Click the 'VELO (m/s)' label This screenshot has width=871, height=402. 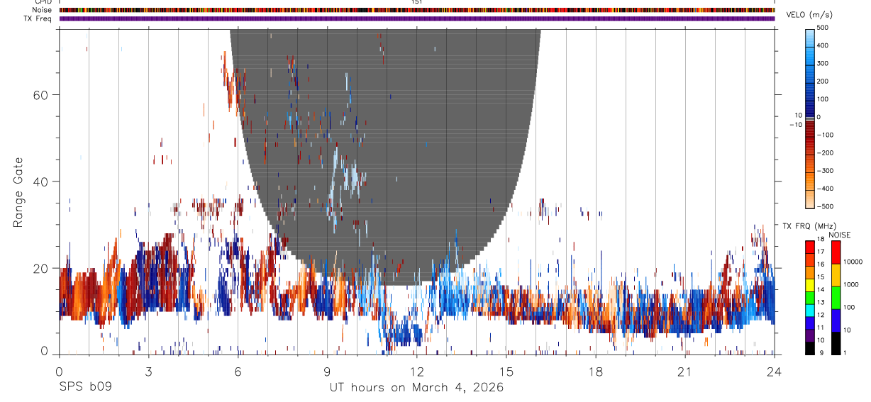click(x=810, y=16)
